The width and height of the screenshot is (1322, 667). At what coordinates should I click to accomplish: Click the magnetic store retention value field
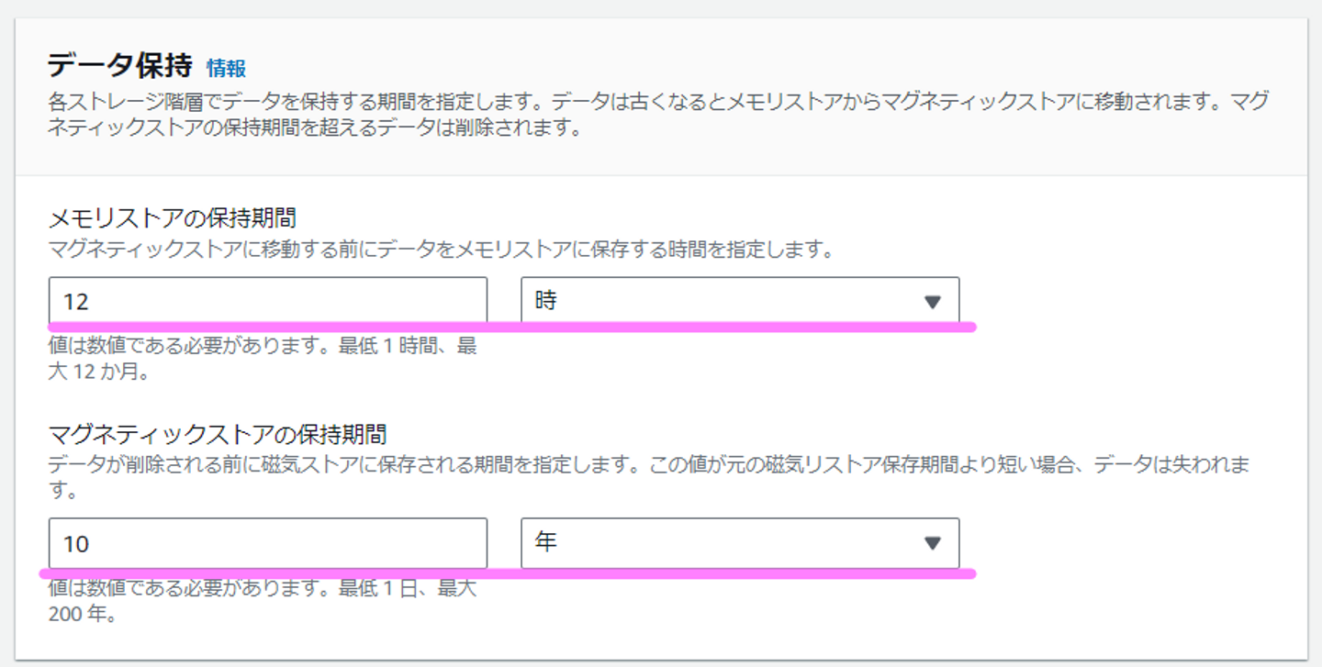(x=267, y=544)
